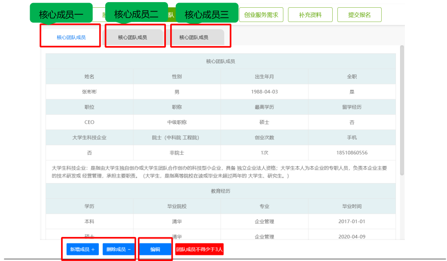Click the red 团队成员不得少于3人 notice
Viewport: 447px width, 261px height.
pos(199,249)
